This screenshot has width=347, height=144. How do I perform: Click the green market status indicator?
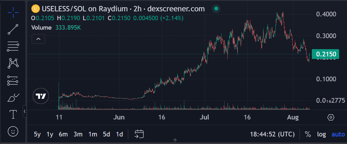coord(216,9)
